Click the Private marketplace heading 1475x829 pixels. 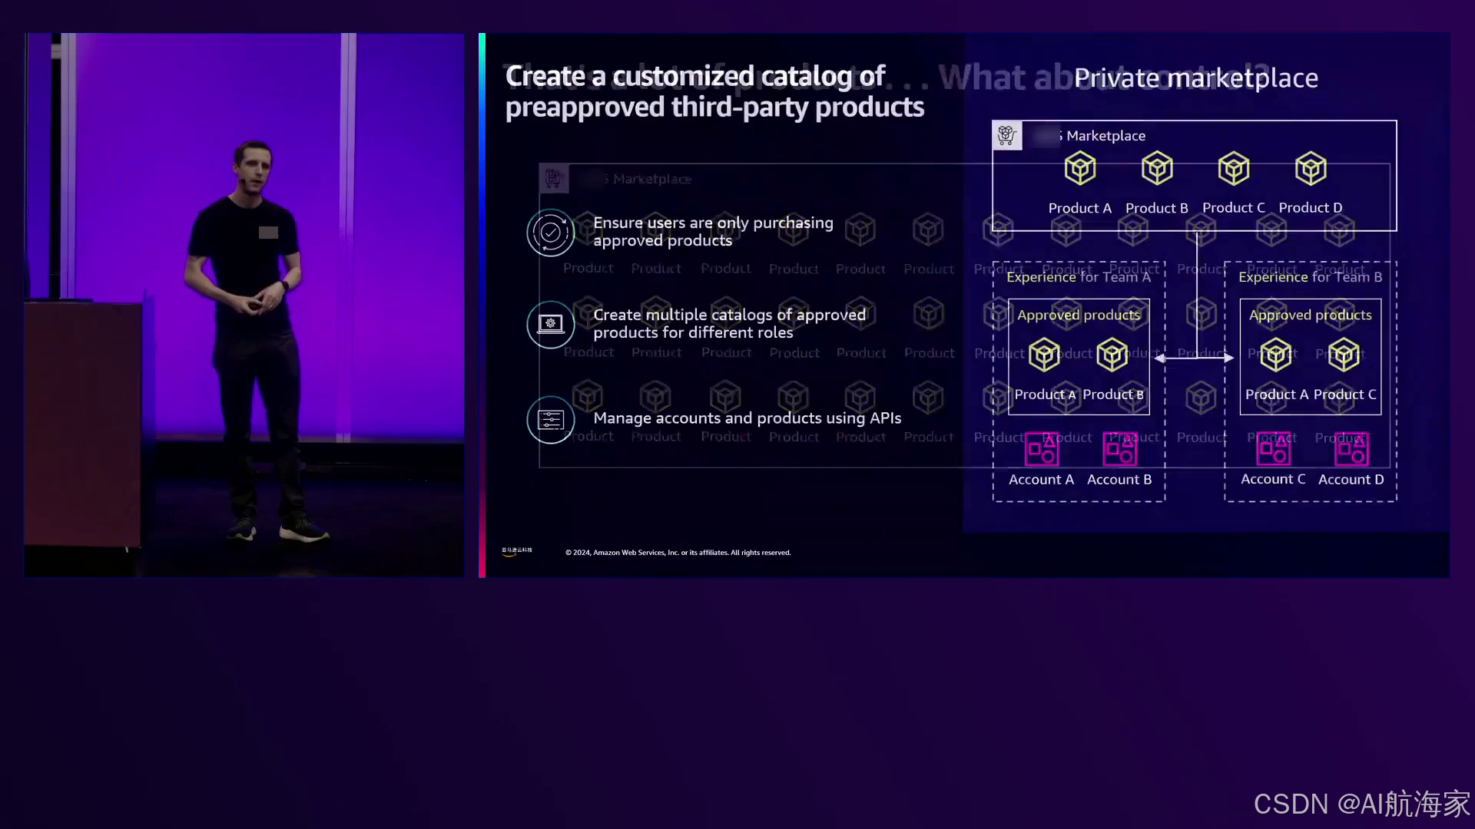1195,78
